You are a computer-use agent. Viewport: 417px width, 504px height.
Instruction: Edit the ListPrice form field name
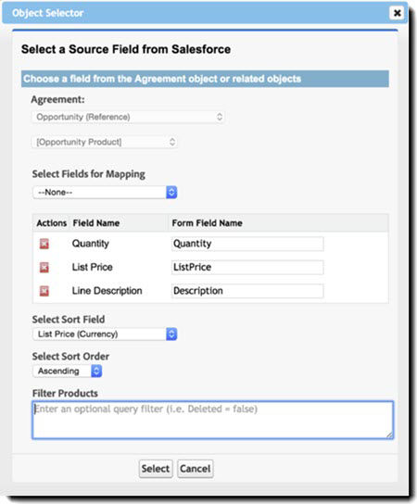pyautogui.click(x=247, y=267)
